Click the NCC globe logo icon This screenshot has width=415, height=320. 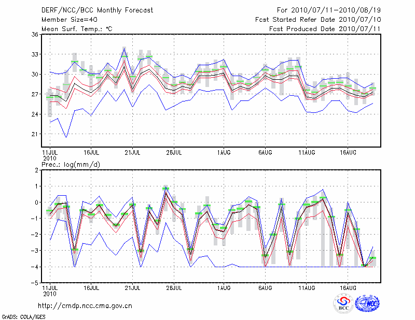pyautogui.click(x=367, y=303)
